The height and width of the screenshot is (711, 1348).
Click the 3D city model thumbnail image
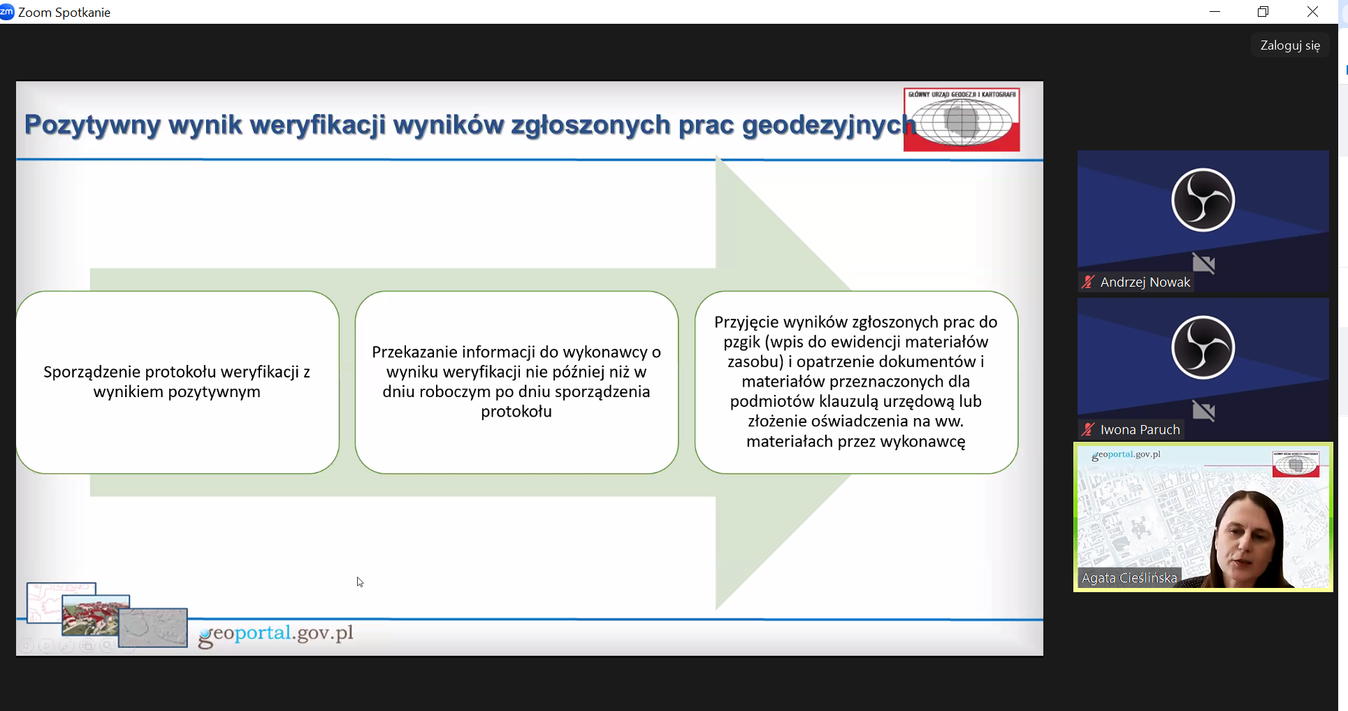point(95,615)
